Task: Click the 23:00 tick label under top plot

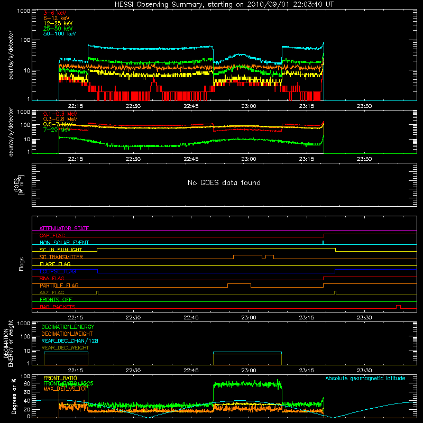Action: (249, 106)
